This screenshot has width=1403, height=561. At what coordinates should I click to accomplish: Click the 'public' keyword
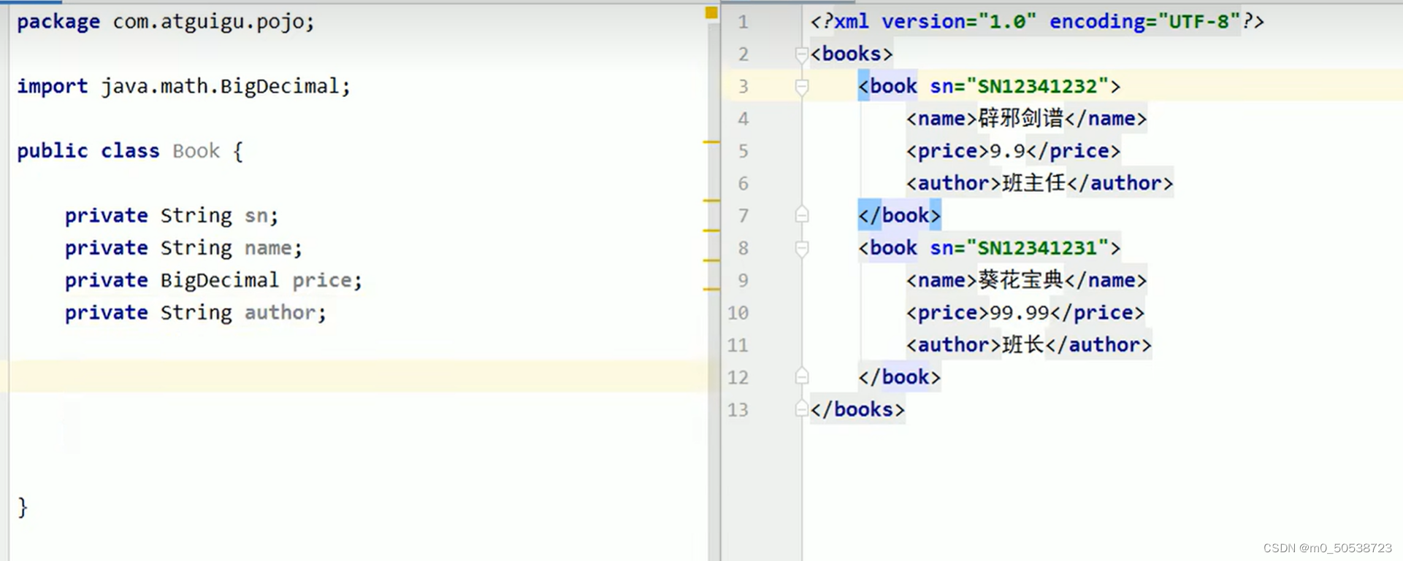tap(52, 151)
